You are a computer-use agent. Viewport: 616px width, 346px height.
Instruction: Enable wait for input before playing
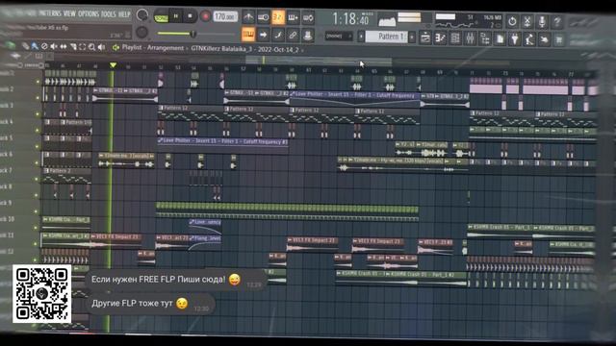[x=263, y=17]
